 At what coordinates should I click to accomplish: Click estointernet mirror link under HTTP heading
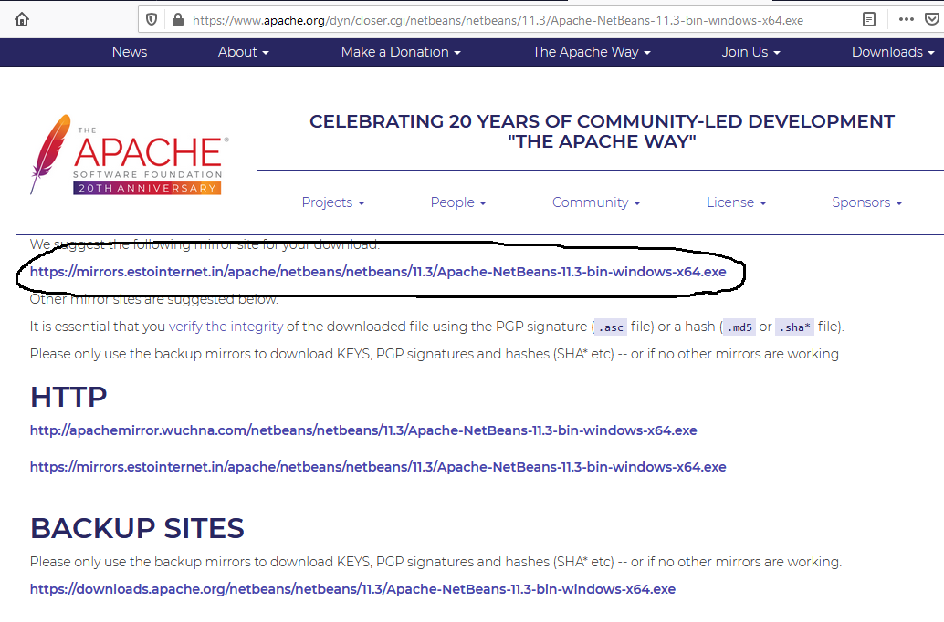point(378,467)
